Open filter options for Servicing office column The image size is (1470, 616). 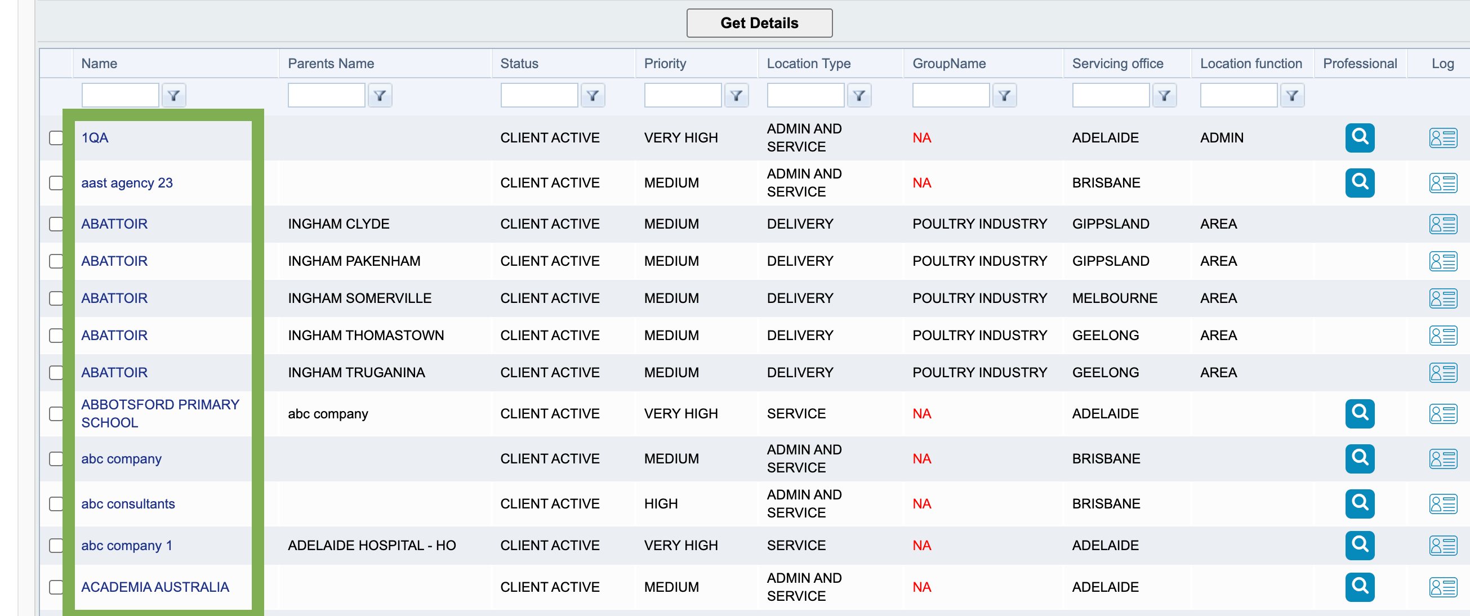(x=1164, y=95)
